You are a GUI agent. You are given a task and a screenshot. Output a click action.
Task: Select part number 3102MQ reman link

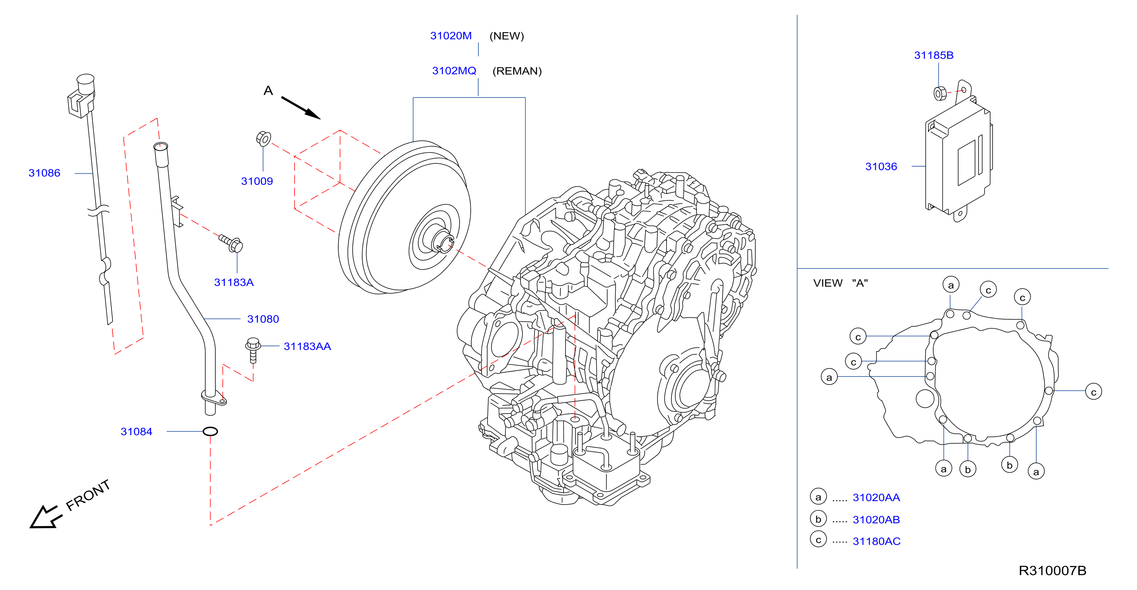pyautogui.click(x=454, y=70)
